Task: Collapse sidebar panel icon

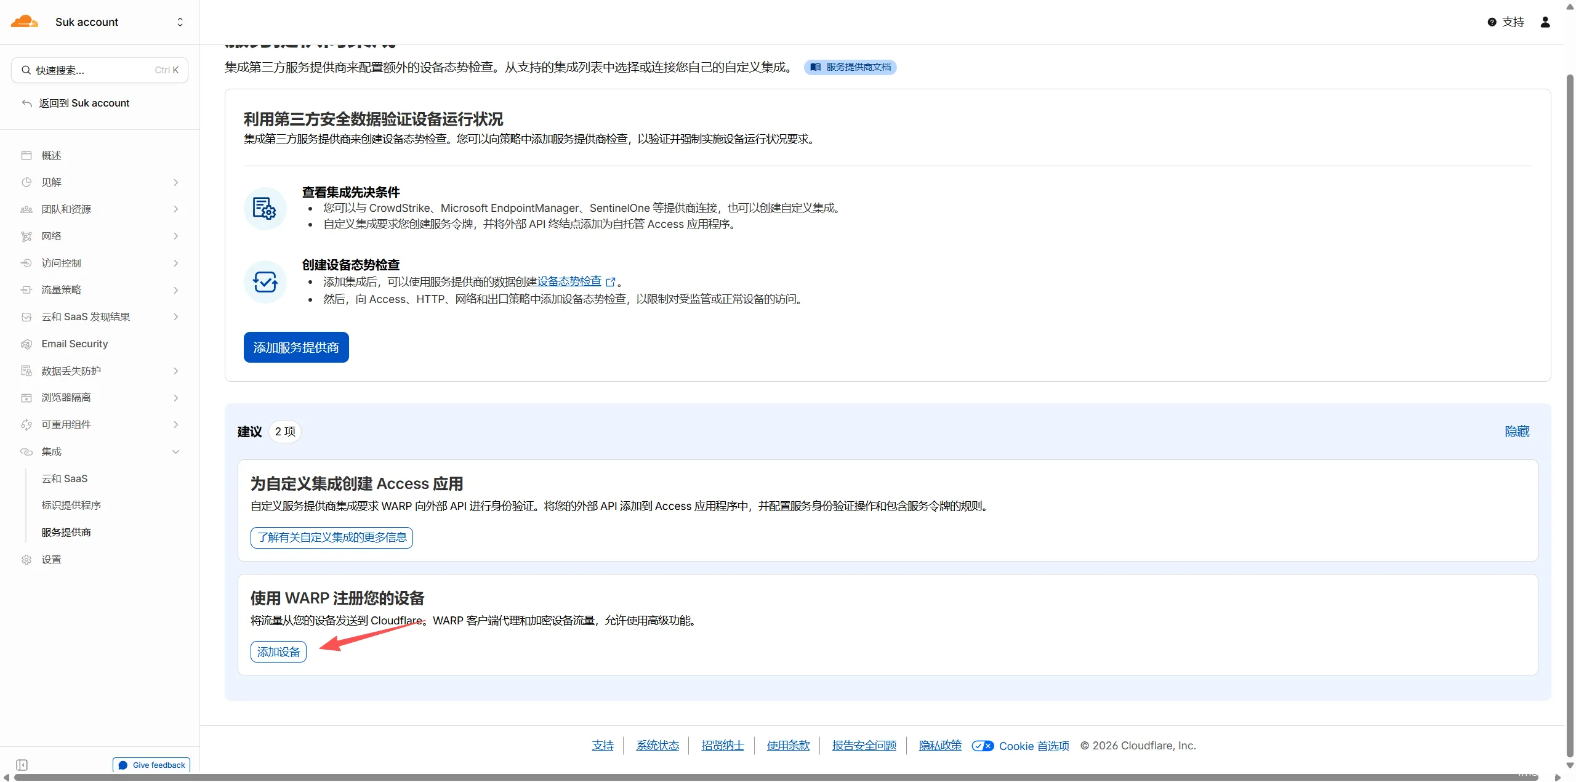Action: click(x=22, y=765)
